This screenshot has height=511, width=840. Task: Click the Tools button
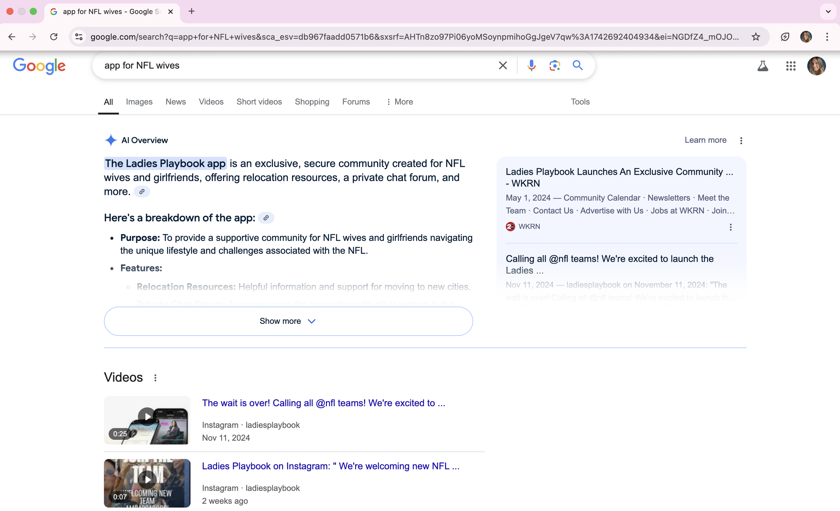tap(580, 101)
